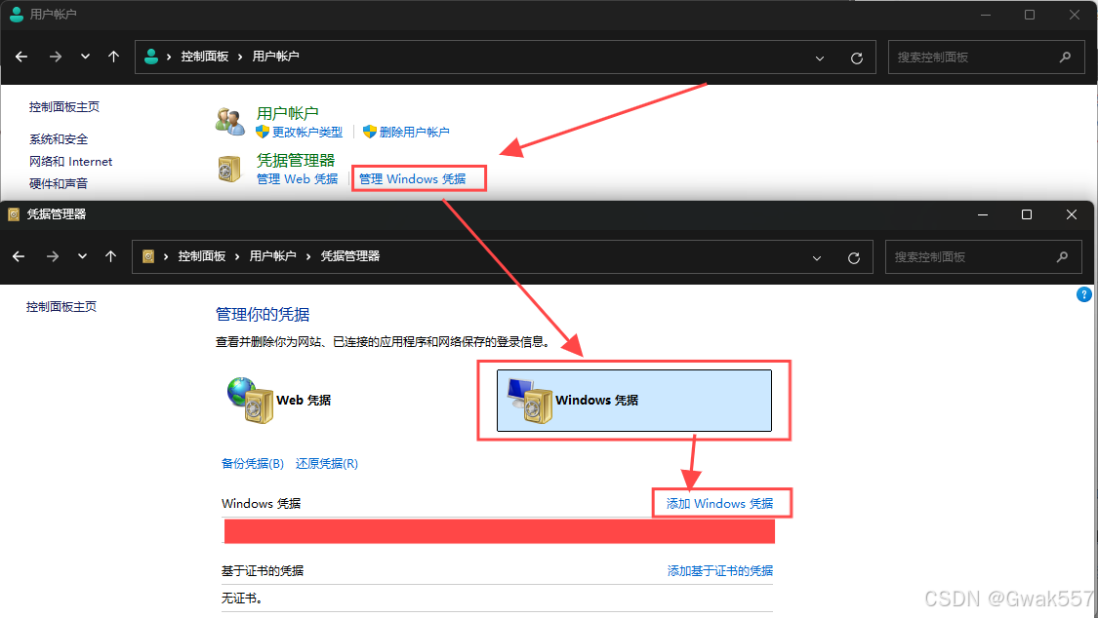
Task: Click 还原凭据(R) link
Action: point(327,464)
